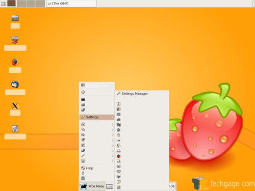Open the gray folder desktop icon
255x191 pixels.
click(x=15, y=18)
